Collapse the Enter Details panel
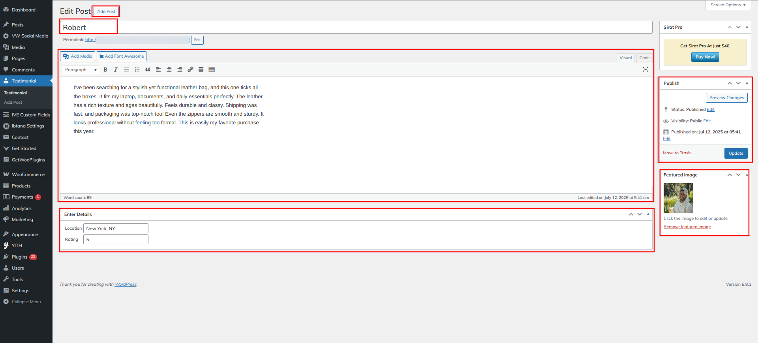Screen dimensions: 758x343 [x=648, y=214]
